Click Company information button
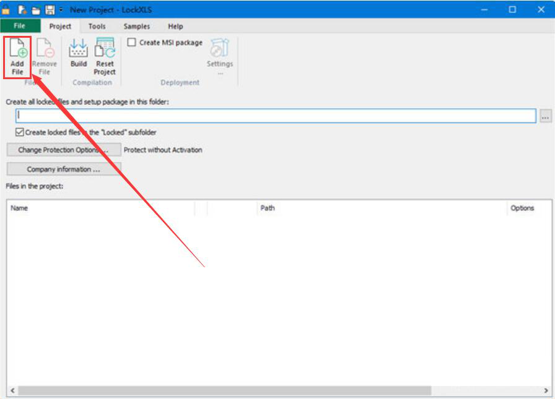The height and width of the screenshot is (399, 555). tap(64, 169)
